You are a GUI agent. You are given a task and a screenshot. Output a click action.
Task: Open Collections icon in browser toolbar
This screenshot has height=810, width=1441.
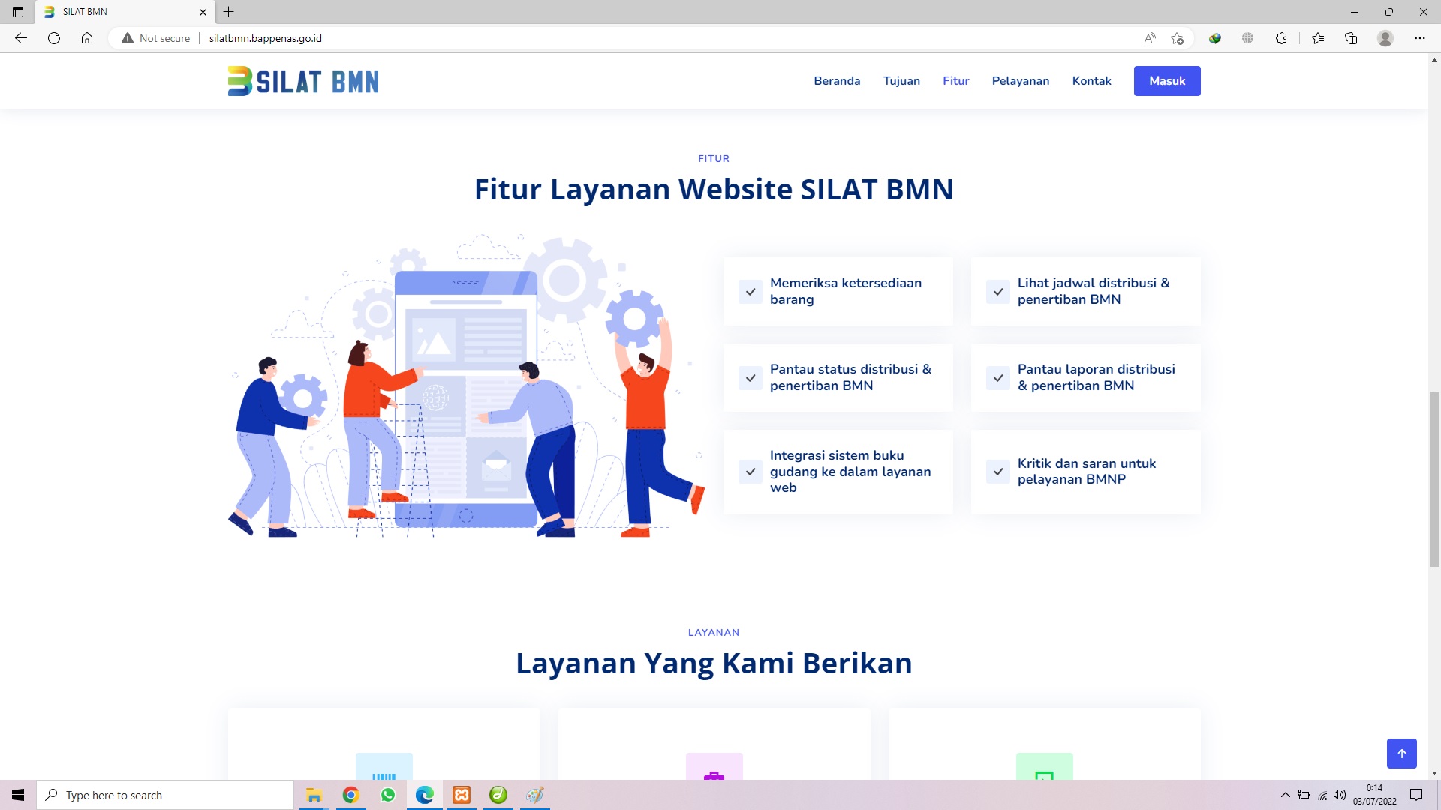pyautogui.click(x=1351, y=38)
